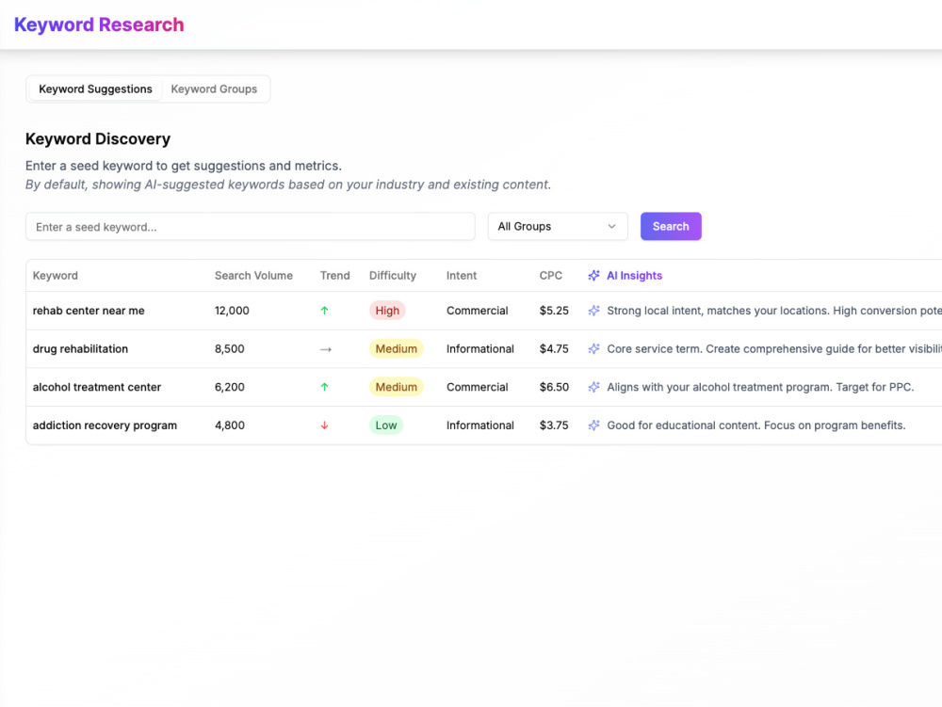Click the High difficulty badge
This screenshot has height=707, width=942.
pos(387,311)
